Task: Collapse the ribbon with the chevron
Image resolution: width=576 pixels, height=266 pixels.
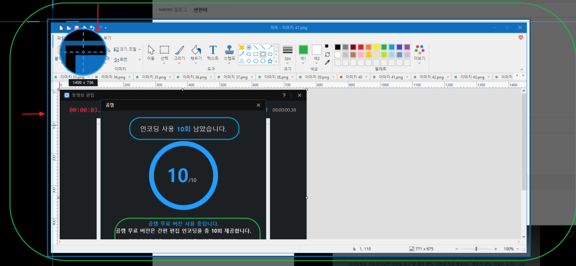Action: click(x=521, y=69)
